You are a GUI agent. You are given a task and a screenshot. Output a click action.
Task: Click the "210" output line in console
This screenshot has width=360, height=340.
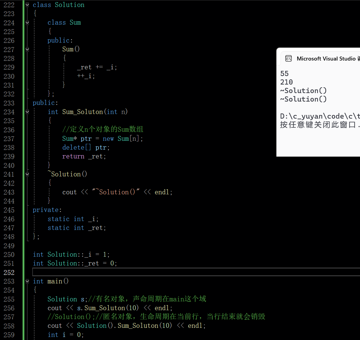(287, 82)
